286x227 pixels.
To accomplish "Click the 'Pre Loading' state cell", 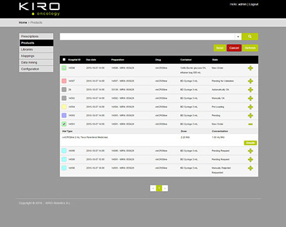I will click(x=218, y=107).
